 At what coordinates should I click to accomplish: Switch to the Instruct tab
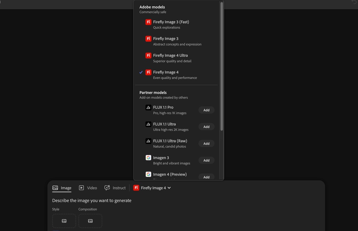pyautogui.click(x=115, y=188)
